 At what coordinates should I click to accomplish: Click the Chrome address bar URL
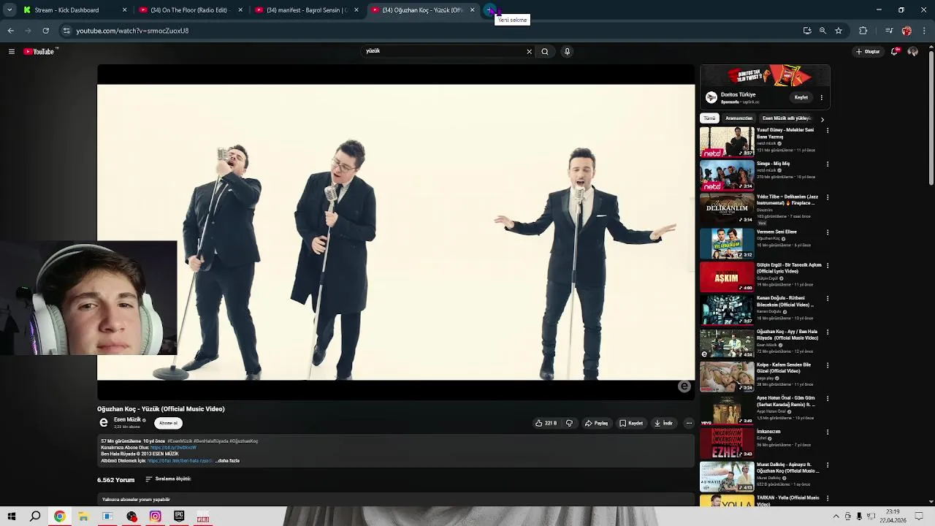coord(132,31)
